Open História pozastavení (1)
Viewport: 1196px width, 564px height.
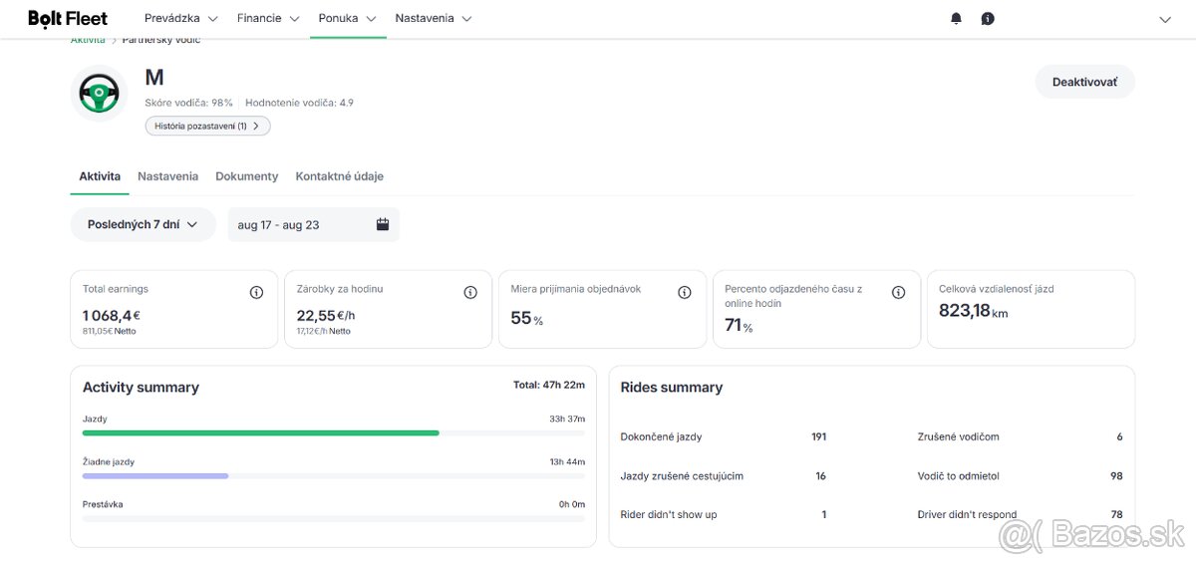[207, 127]
